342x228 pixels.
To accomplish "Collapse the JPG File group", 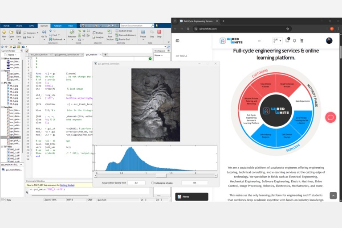I will click(2, 83).
